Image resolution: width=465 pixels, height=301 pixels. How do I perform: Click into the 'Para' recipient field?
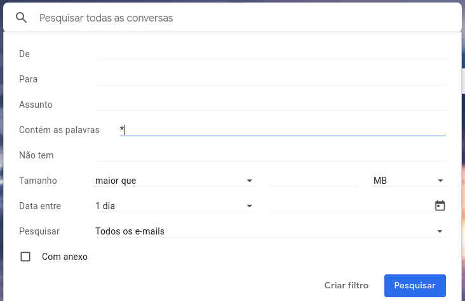[x=271, y=79]
